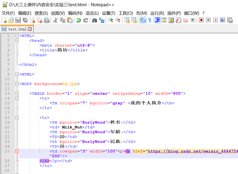Open the 文件(F) menu

[x=8, y=13]
